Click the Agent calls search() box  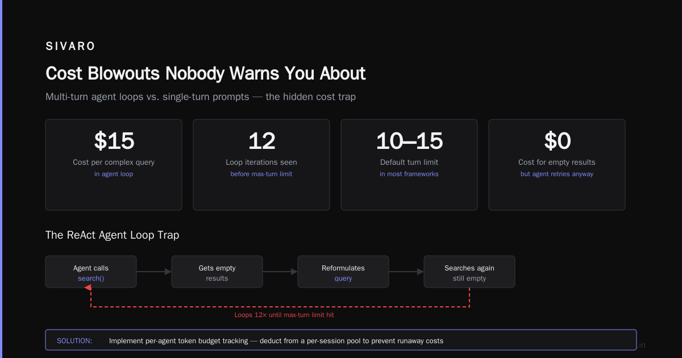pyautogui.click(x=91, y=272)
